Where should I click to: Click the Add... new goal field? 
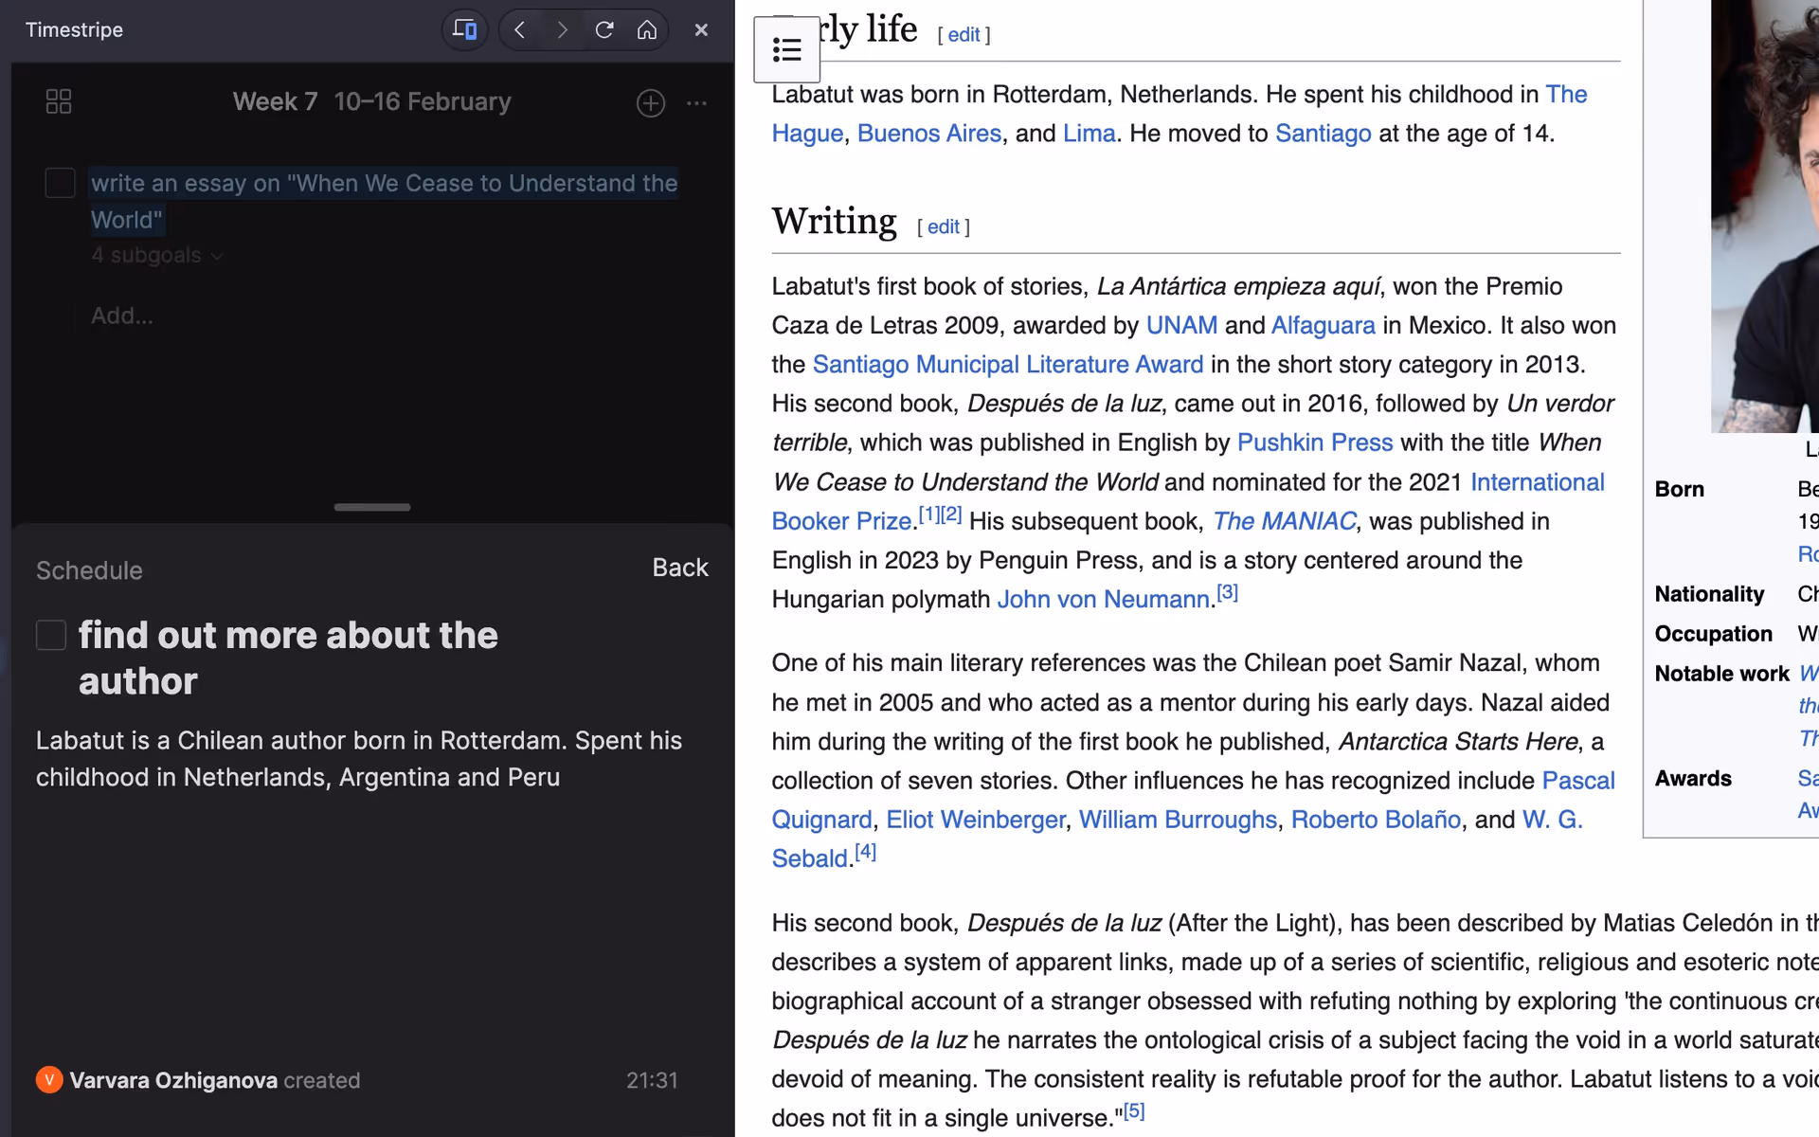click(122, 316)
